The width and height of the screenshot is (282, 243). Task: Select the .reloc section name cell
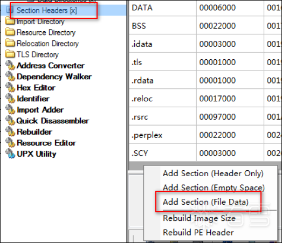[x=163, y=99]
